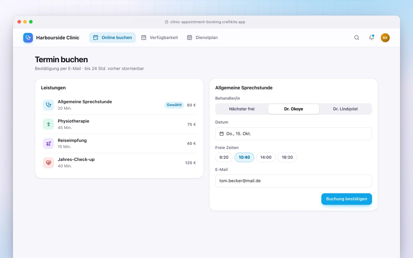The image size is (413, 258).
Task: Click the Leistungen heading
Action: tap(53, 88)
